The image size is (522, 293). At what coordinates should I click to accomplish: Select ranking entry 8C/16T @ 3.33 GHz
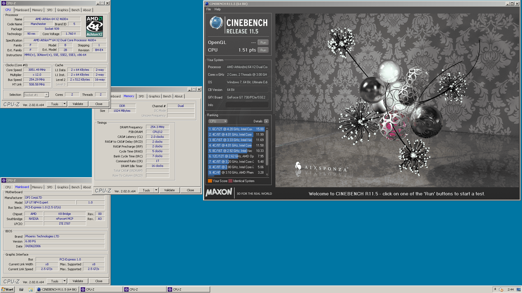click(x=236, y=140)
